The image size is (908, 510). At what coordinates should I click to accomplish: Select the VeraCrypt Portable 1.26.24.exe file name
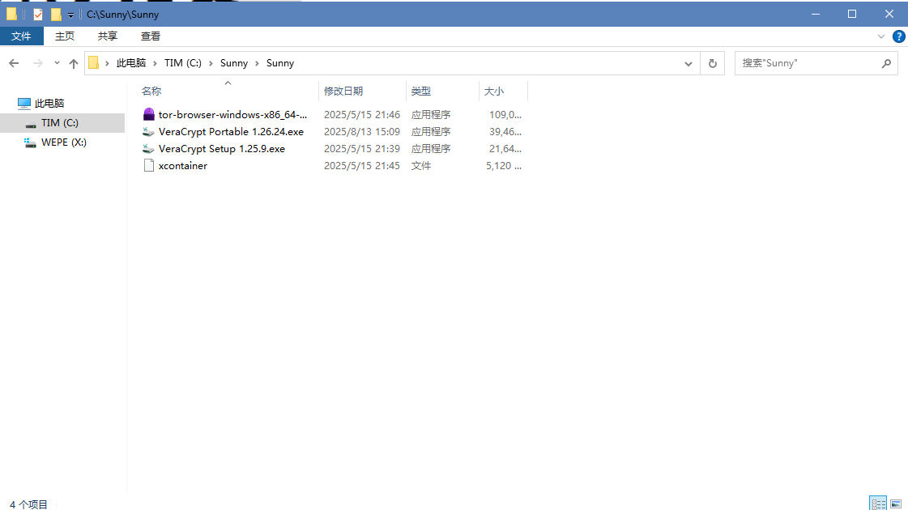click(x=231, y=132)
